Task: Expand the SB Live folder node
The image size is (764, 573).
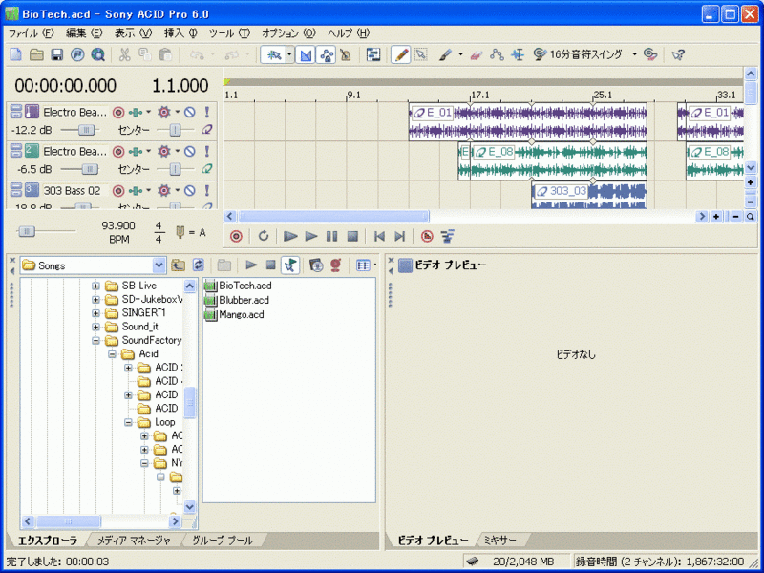Action: point(96,286)
